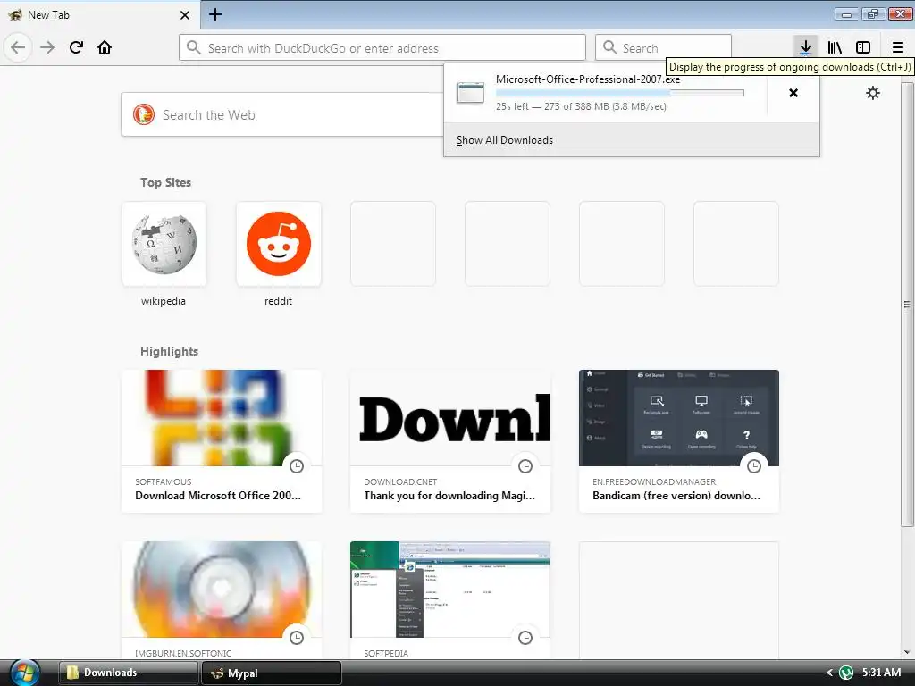This screenshot has width=915, height=686.
Task: Click the download progress bar
Action: point(620,93)
